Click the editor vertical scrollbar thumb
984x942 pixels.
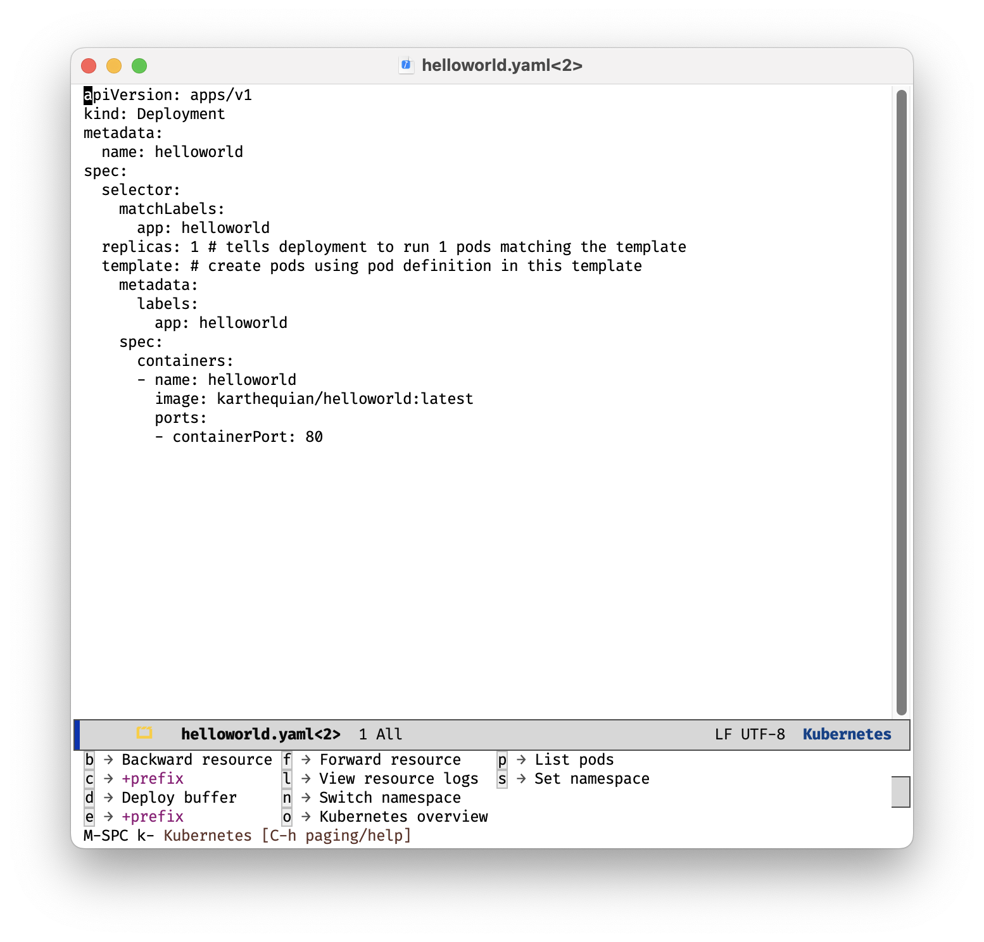902,403
